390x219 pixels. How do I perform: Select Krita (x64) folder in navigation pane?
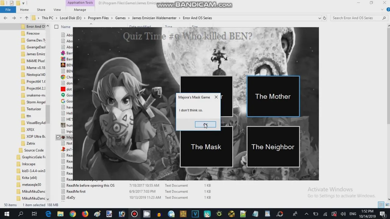tap(30, 178)
